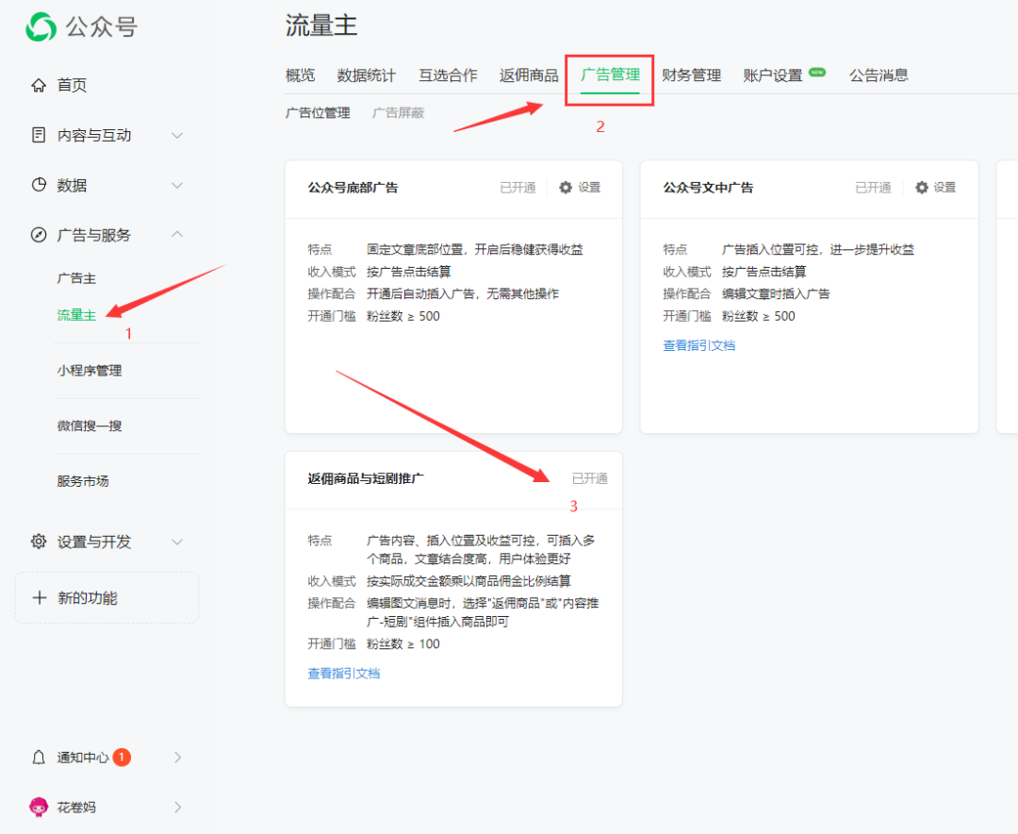Expand the 内容与互动 menu chevron

(x=176, y=135)
